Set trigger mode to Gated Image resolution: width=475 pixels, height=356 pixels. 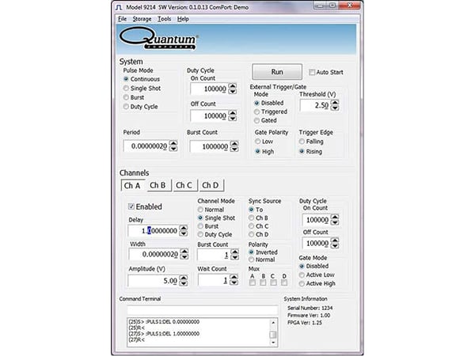[256, 120]
